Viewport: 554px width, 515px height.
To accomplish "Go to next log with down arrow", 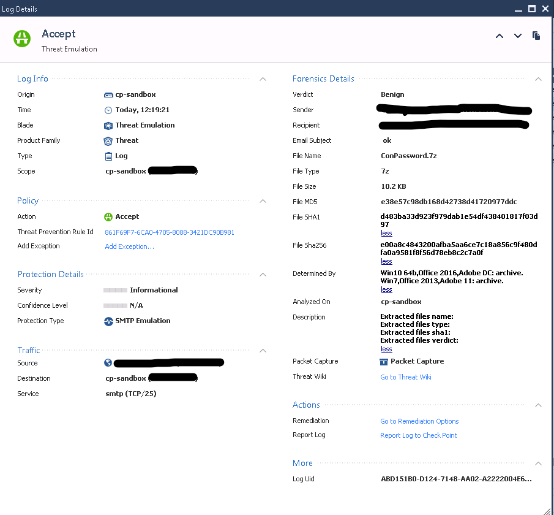I will (518, 36).
